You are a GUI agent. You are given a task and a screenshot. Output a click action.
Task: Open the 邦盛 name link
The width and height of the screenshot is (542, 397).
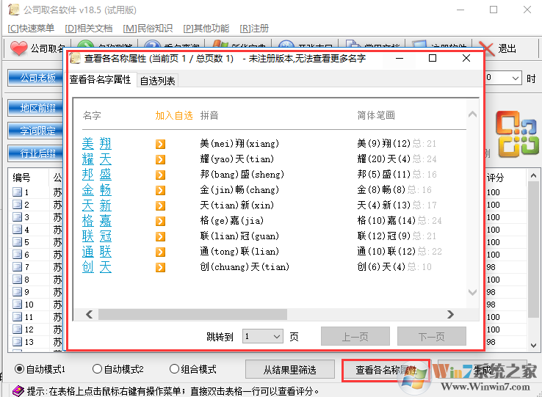coord(97,174)
